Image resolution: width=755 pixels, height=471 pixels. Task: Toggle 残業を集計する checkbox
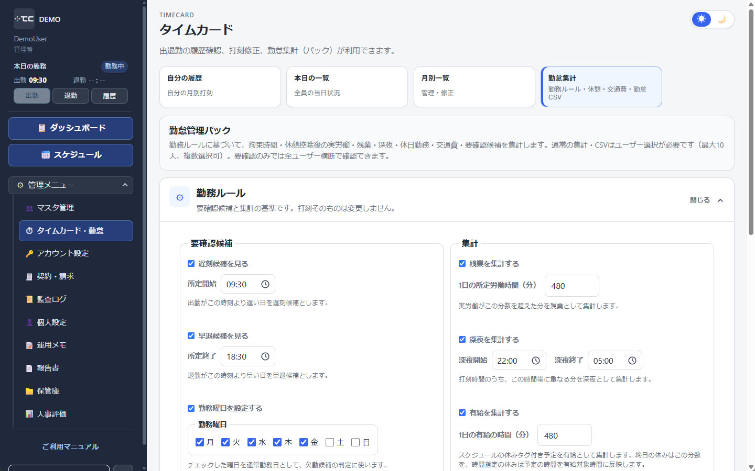(x=462, y=264)
